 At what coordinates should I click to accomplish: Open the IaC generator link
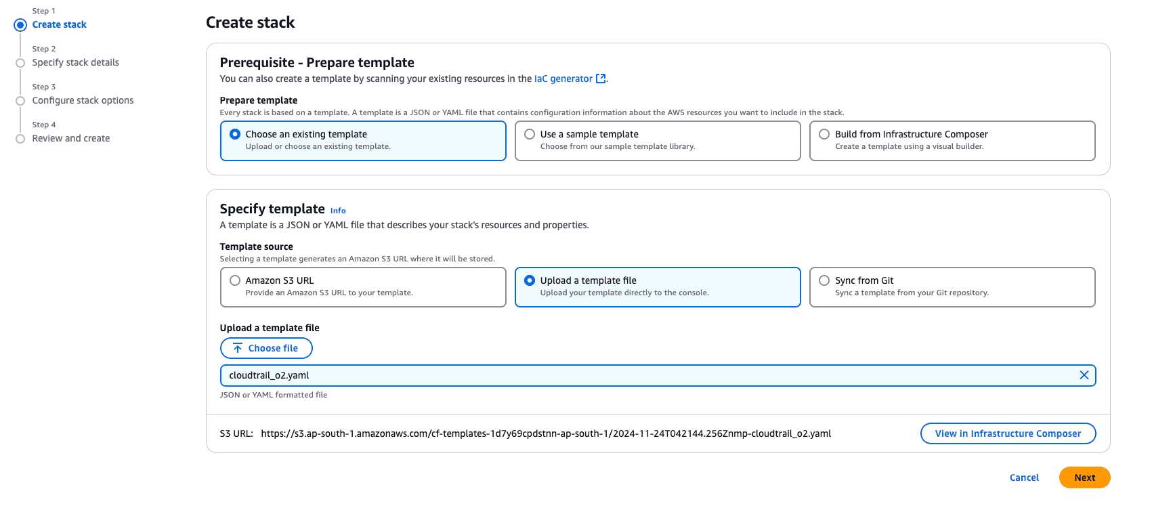pyautogui.click(x=563, y=78)
